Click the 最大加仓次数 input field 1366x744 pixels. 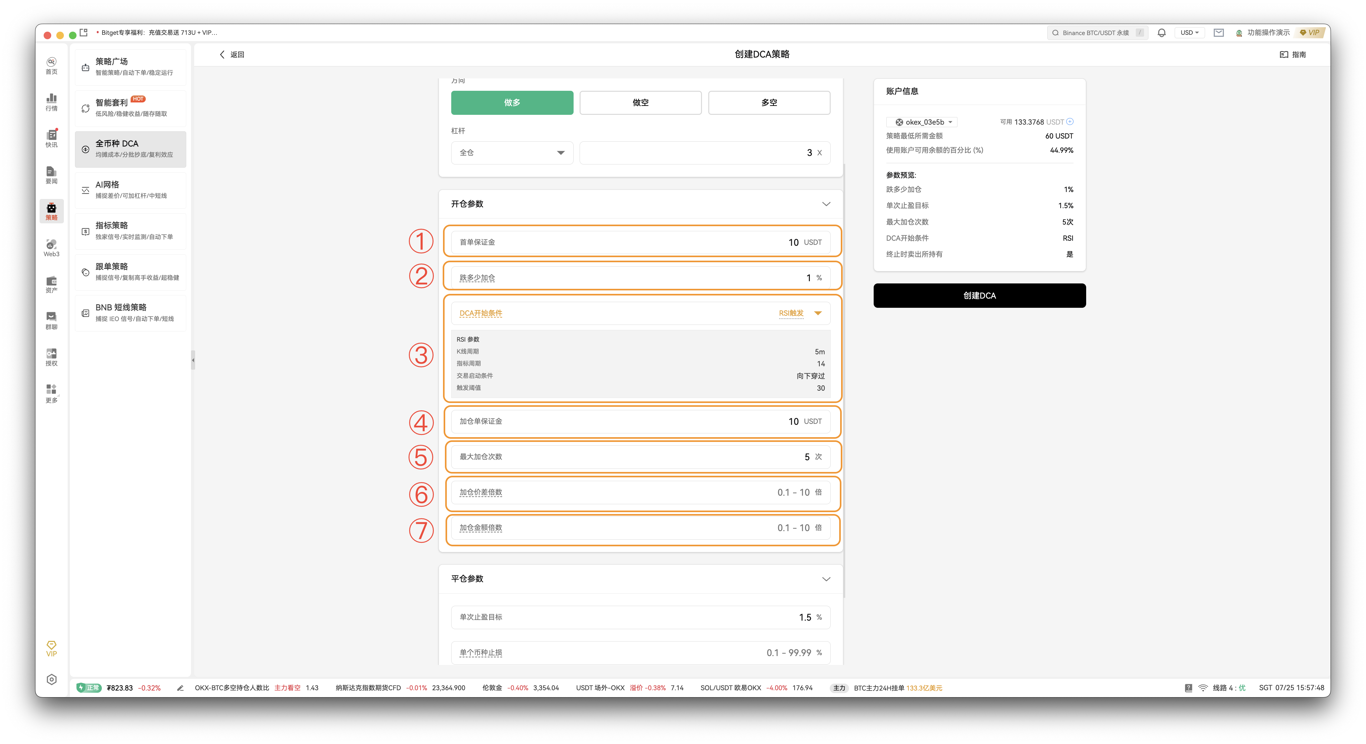click(x=641, y=457)
